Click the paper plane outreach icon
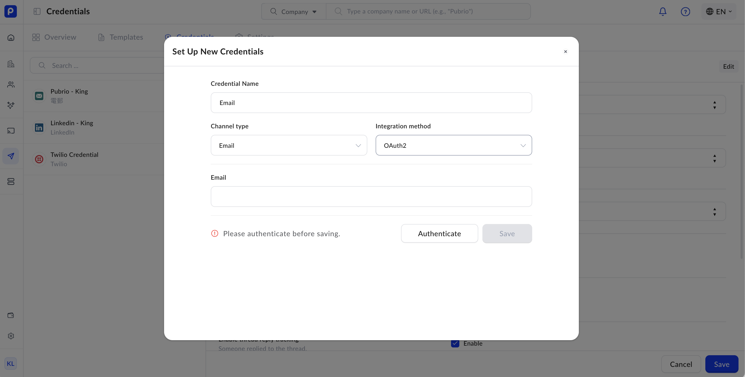The image size is (745, 377). 11,156
